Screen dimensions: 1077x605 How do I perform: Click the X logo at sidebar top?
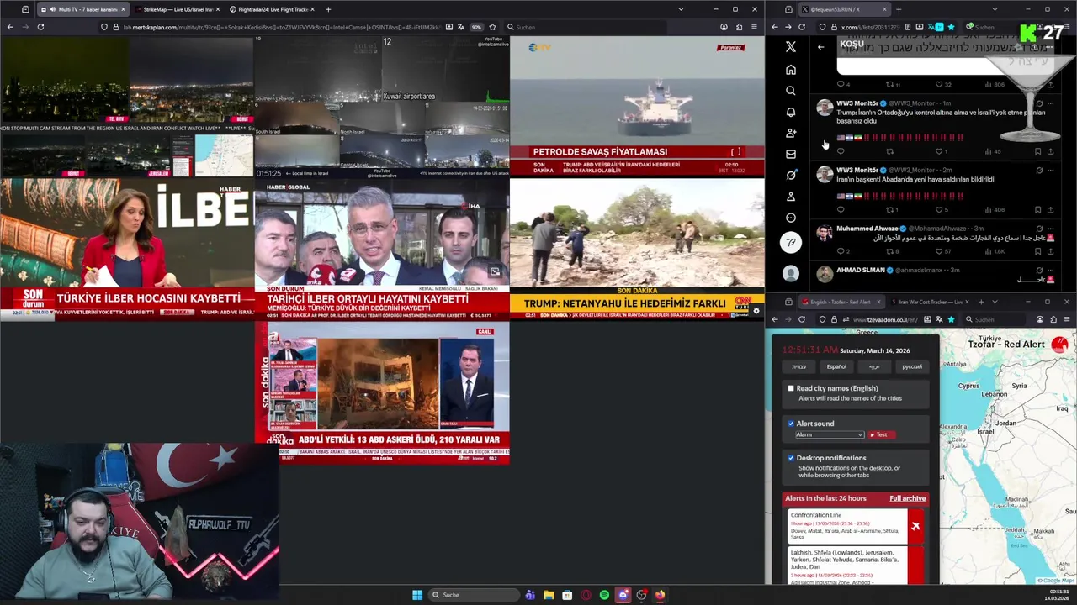pyautogui.click(x=790, y=47)
